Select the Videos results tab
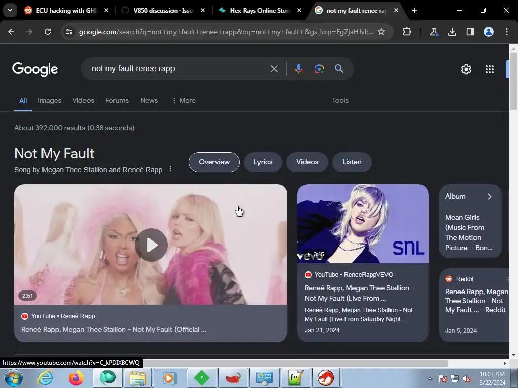 pyautogui.click(x=83, y=100)
